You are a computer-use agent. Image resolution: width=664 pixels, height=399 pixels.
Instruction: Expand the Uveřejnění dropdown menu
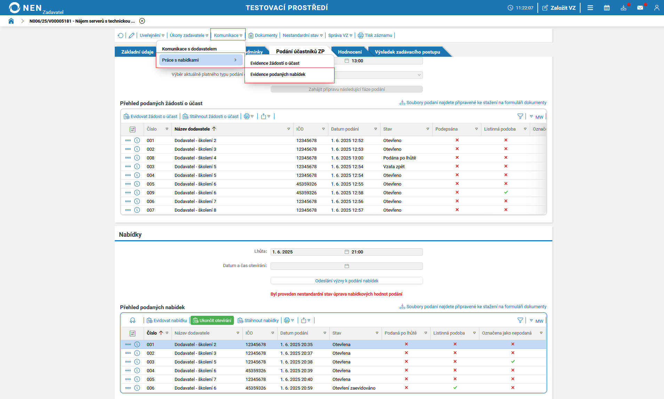(152, 36)
